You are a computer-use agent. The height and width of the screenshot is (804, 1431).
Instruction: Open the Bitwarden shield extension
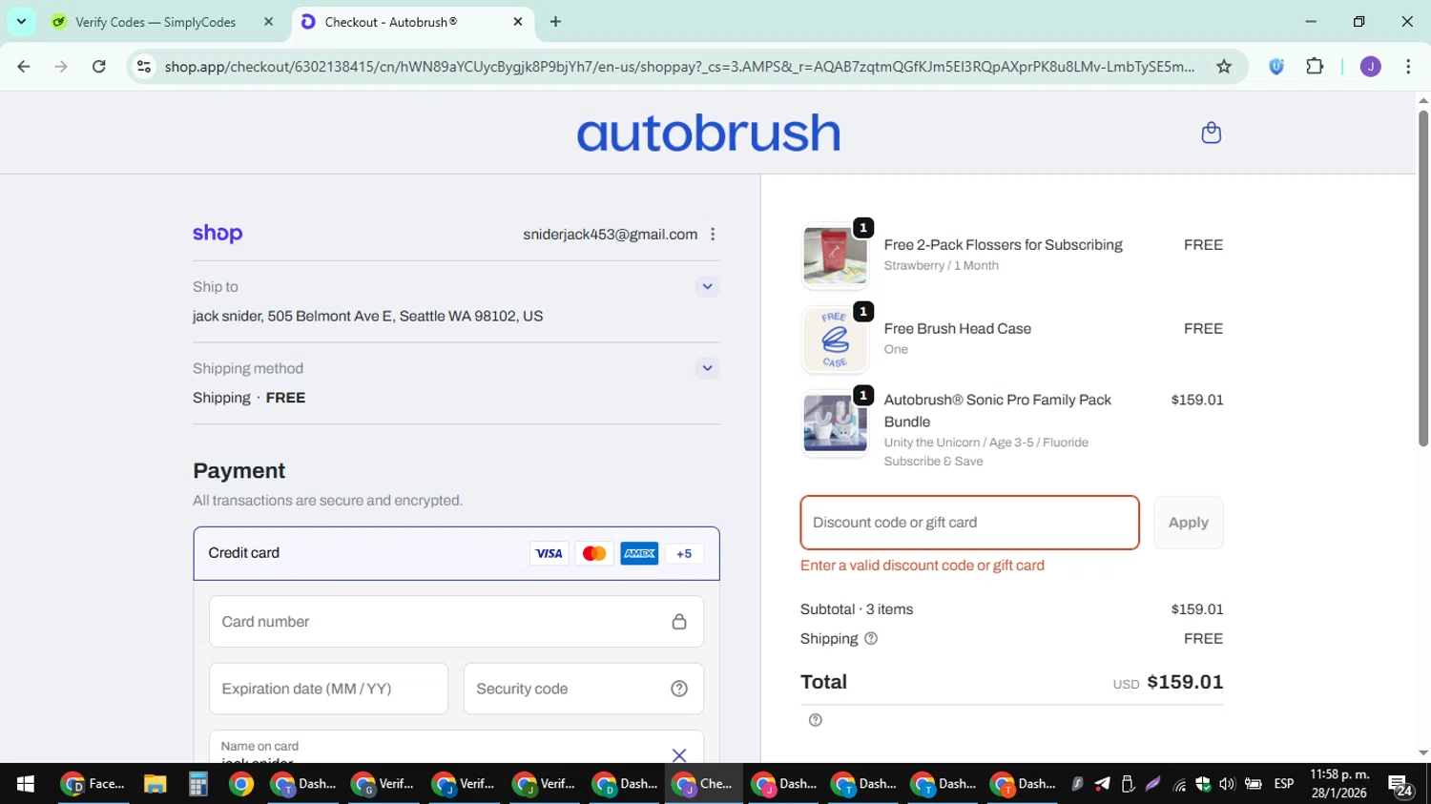tap(1276, 66)
